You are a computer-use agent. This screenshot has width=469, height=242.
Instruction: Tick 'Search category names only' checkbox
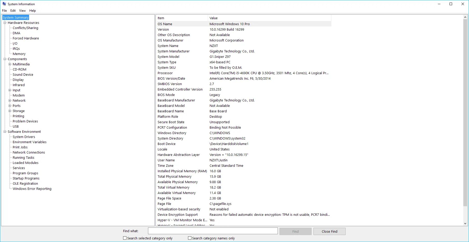tap(190, 238)
